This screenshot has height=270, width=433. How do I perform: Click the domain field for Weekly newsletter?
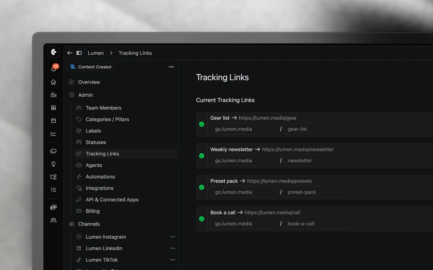click(x=244, y=160)
